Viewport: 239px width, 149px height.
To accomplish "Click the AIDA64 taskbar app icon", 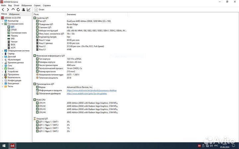I will pos(12,146).
